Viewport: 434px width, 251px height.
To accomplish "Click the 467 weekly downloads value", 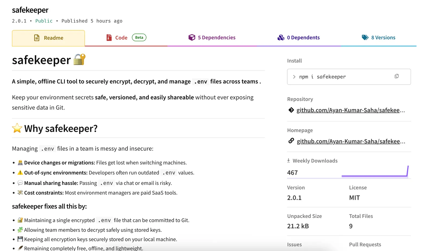I will [292, 173].
